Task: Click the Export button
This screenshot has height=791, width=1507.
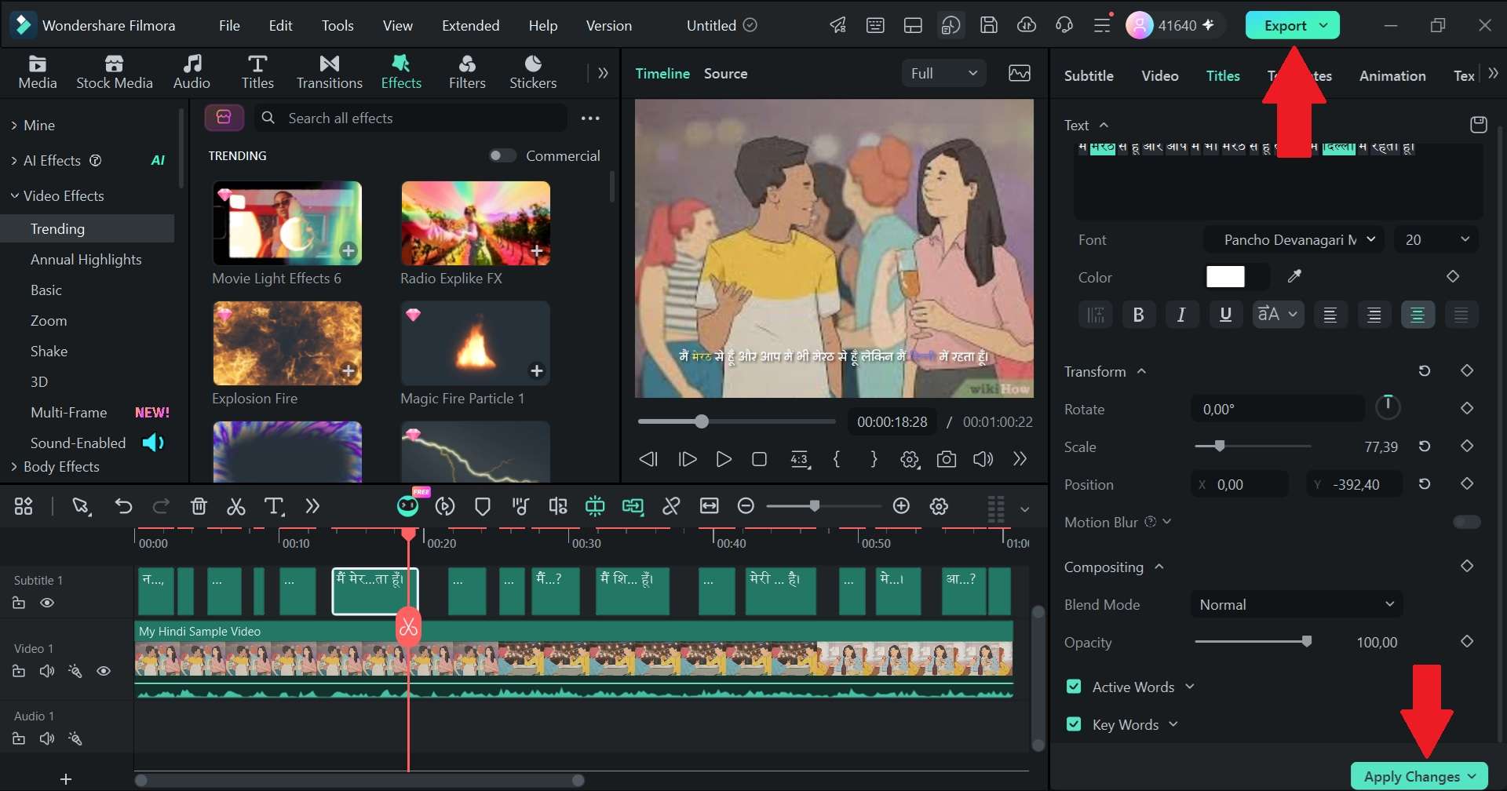Action: [1292, 25]
